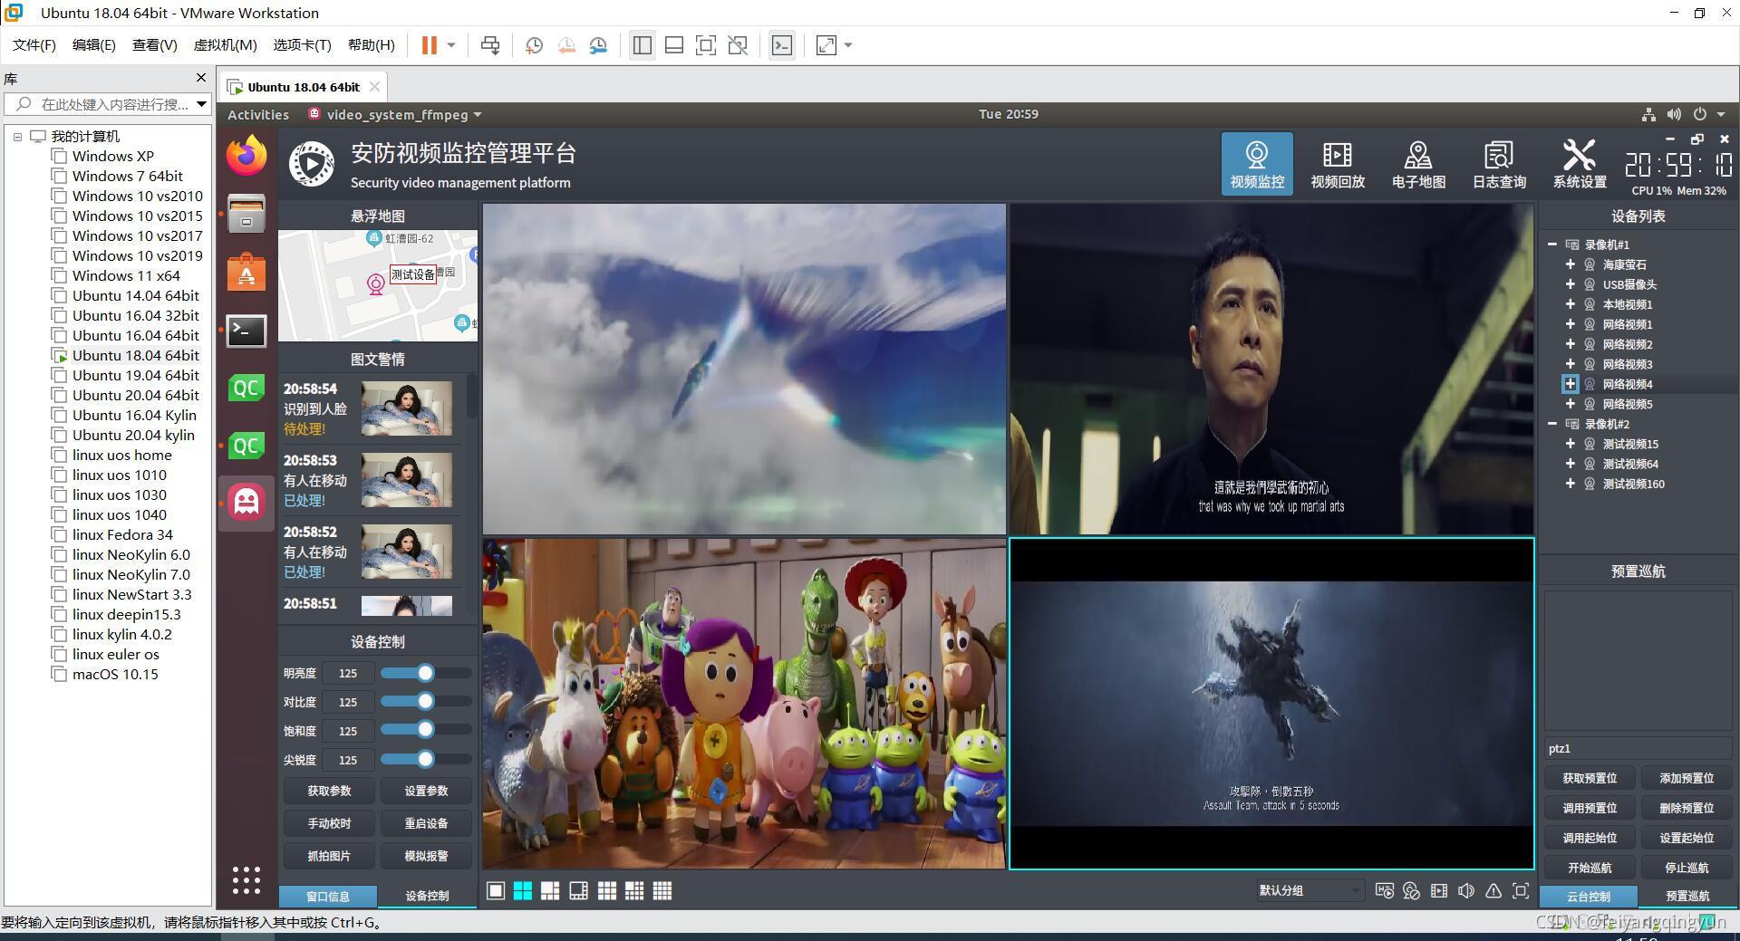Click the 获取参数 button
The width and height of the screenshot is (1740, 941).
click(329, 791)
